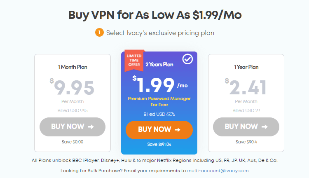Click the Save $90.4 label
The width and height of the screenshot is (309, 178).
(x=246, y=142)
